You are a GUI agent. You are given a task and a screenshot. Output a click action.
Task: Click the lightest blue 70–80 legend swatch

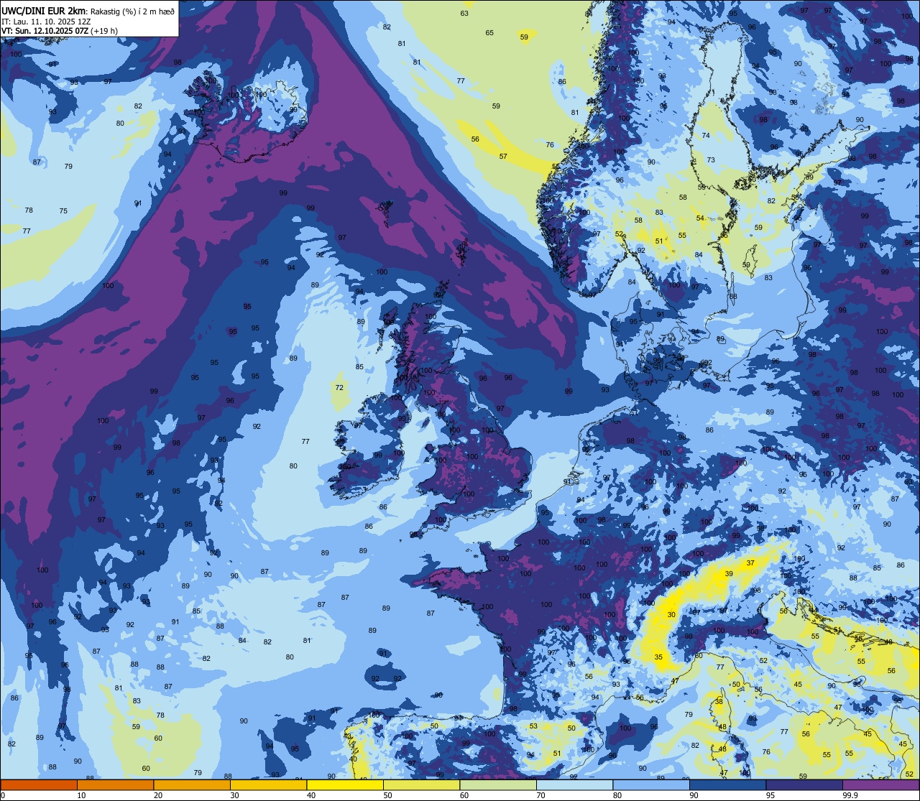[x=574, y=784]
